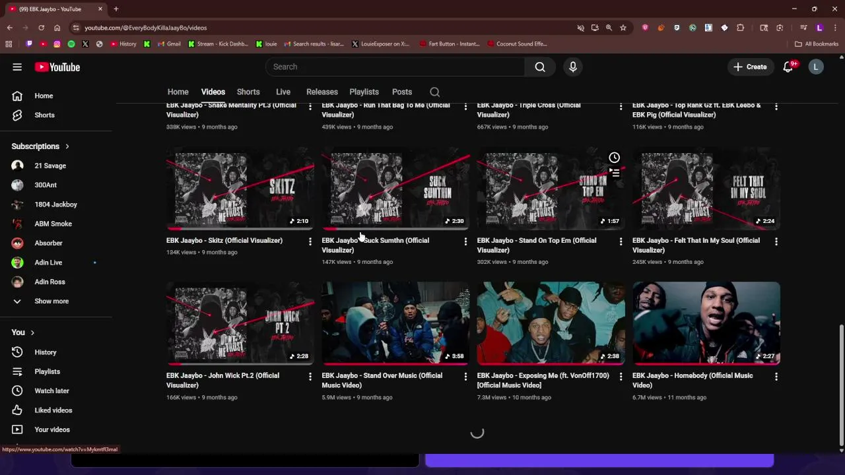845x475 pixels.
Task: Open the YouTube guide hamburger menu
Action: 17,67
